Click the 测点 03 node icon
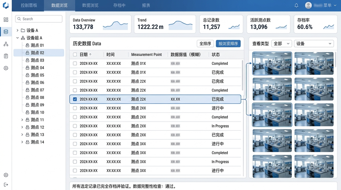The height and width of the screenshot is (190, 341). (27, 60)
